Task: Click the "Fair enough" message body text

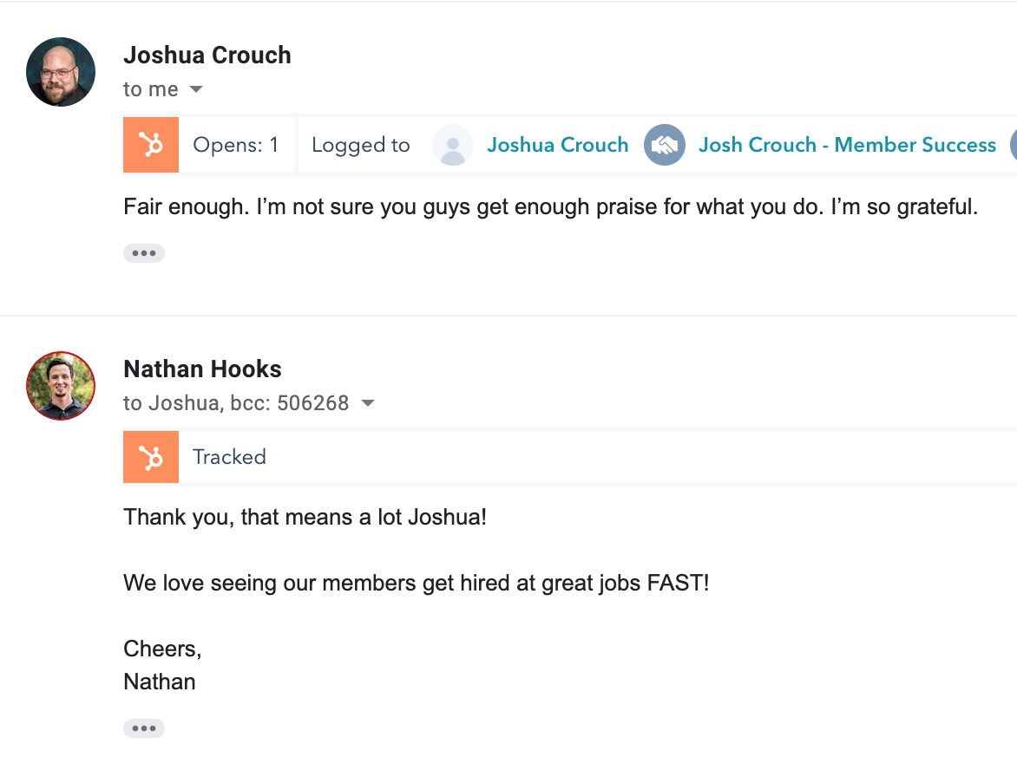Action: pyautogui.click(x=550, y=207)
